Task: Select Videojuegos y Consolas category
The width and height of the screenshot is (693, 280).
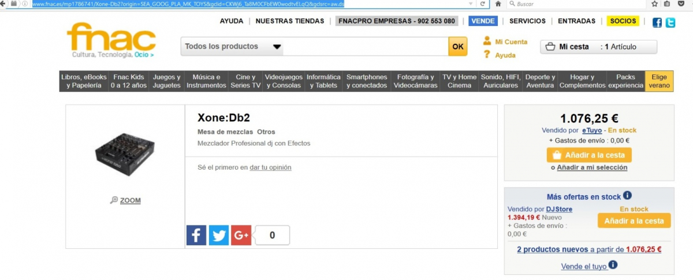Action: (x=284, y=81)
